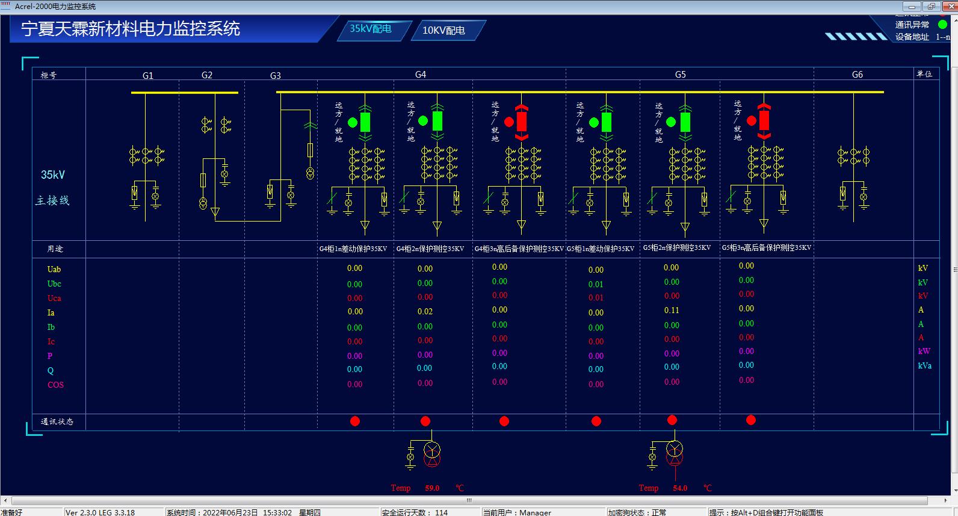
Task: Click the G5柜3n red circuit breaker
Action: pos(764,120)
